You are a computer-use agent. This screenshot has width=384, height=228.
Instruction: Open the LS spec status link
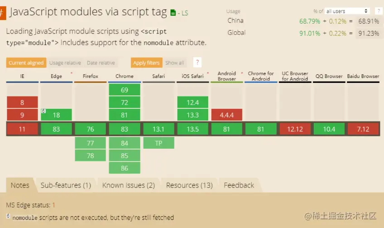(185, 13)
